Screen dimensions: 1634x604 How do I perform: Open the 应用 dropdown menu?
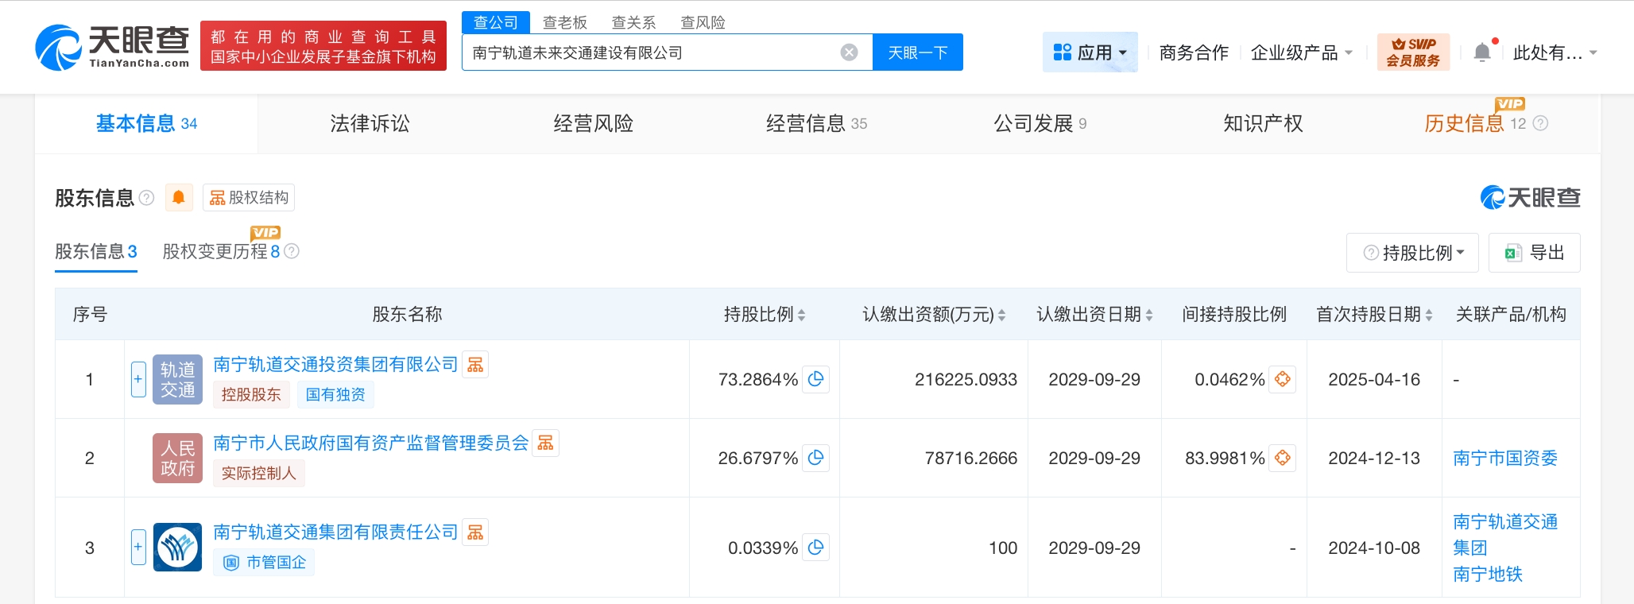coord(1090,52)
